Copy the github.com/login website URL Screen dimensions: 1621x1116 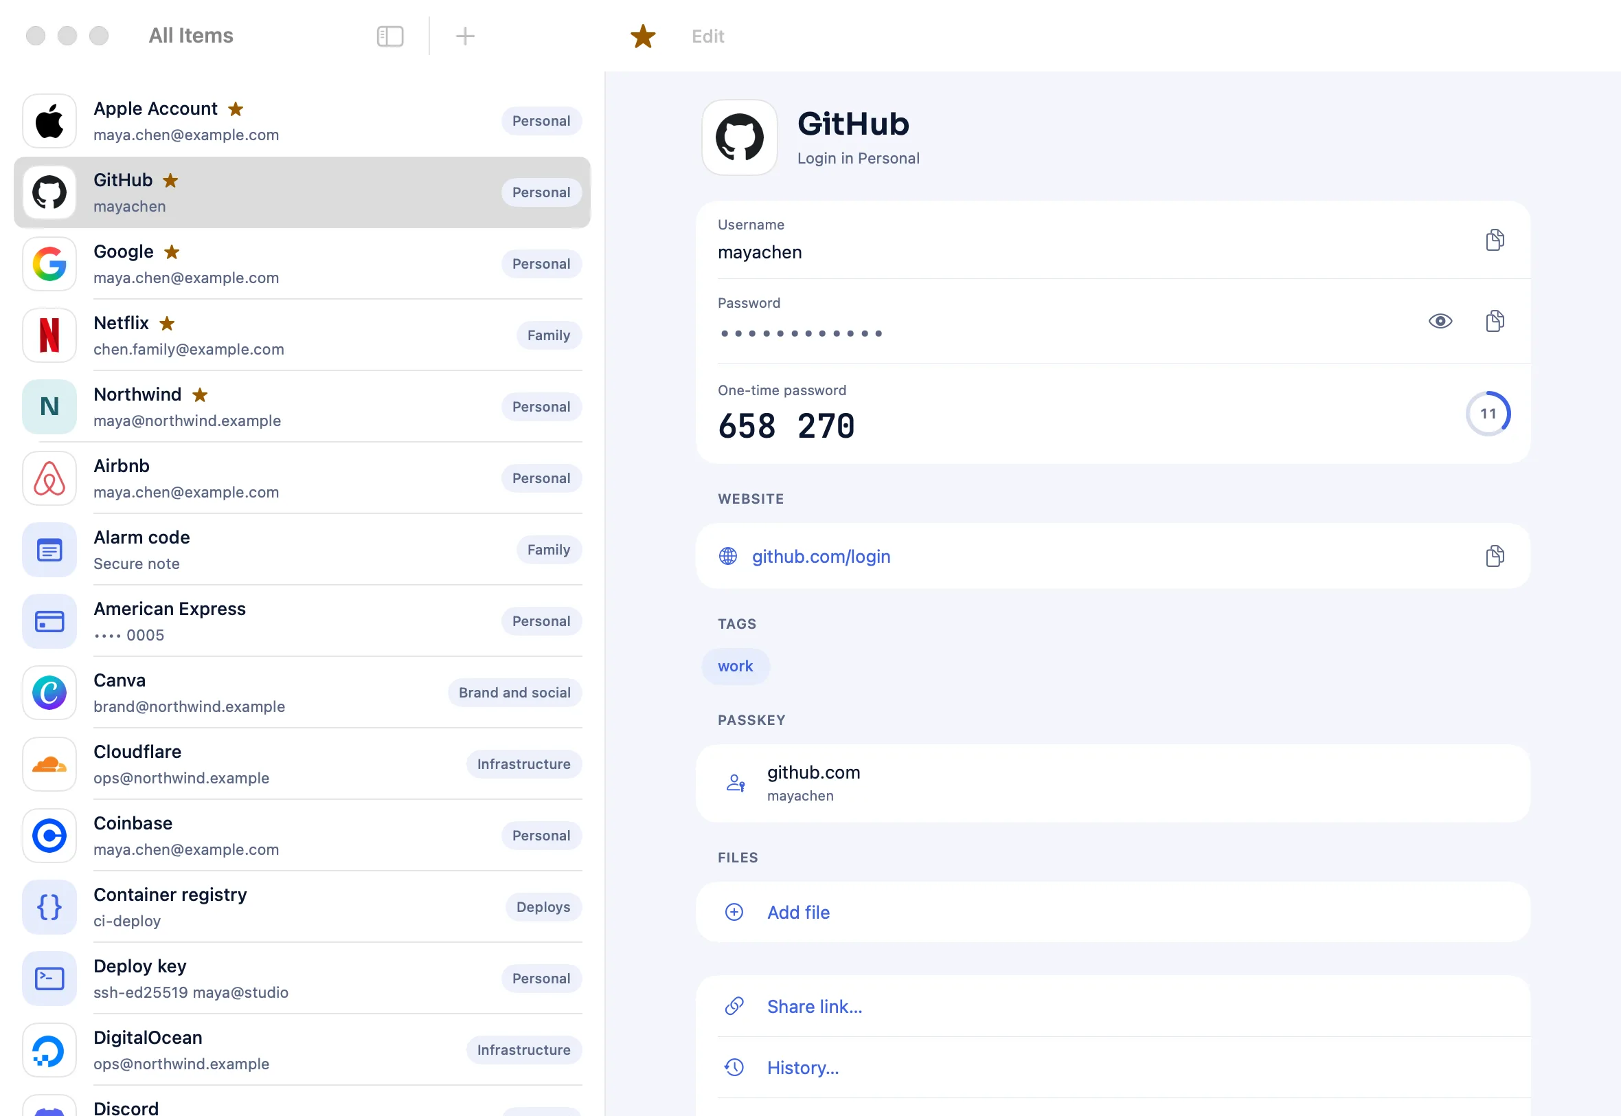[1495, 556]
